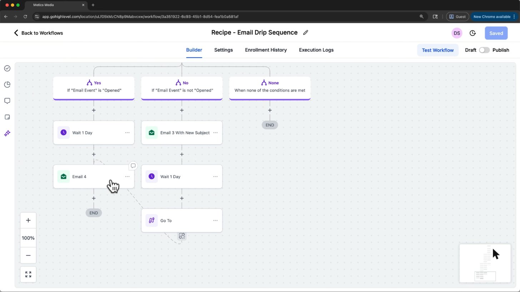Add a step below the None branch
Screen dimensions: 520x292
click(x=270, y=110)
